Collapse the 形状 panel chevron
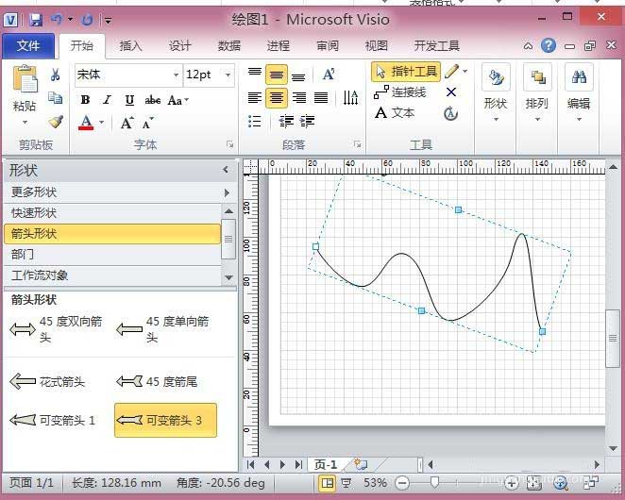625x500 pixels. (x=226, y=170)
